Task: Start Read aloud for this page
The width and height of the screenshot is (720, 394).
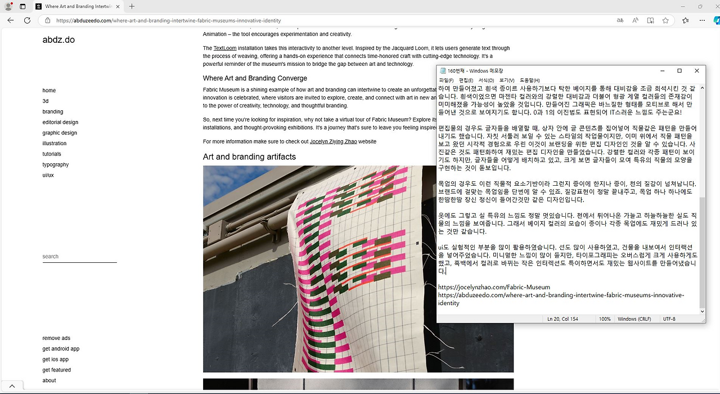Action: click(x=635, y=20)
